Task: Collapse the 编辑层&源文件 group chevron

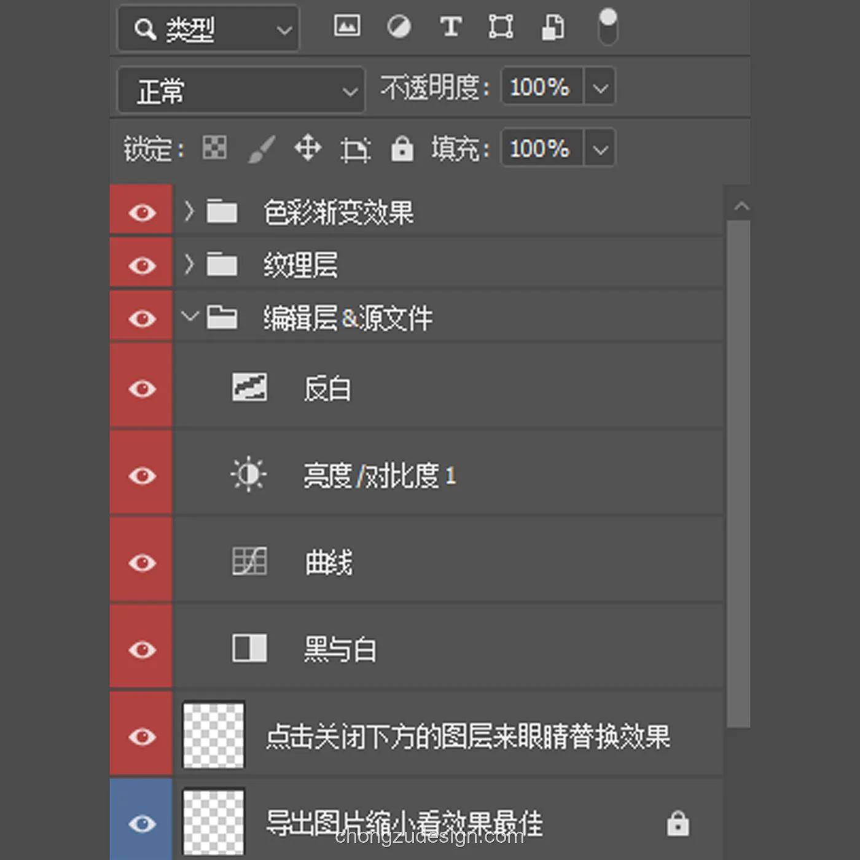Action: click(190, 316)
